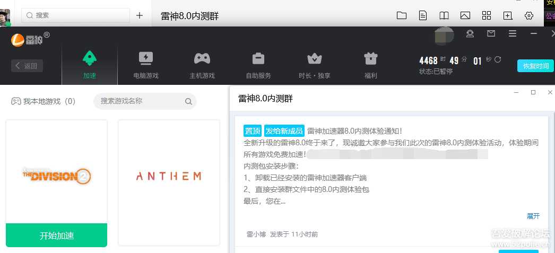Open the hamburger menu in title bar
The height and width of the screenshot is (253, 555).
coord(512,34)
